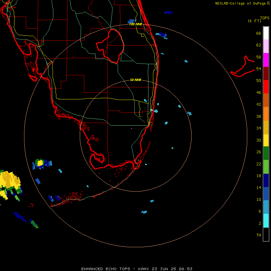The image size is (271, 271).
Task: Click the '34' legend value
Action: point(259,128)
